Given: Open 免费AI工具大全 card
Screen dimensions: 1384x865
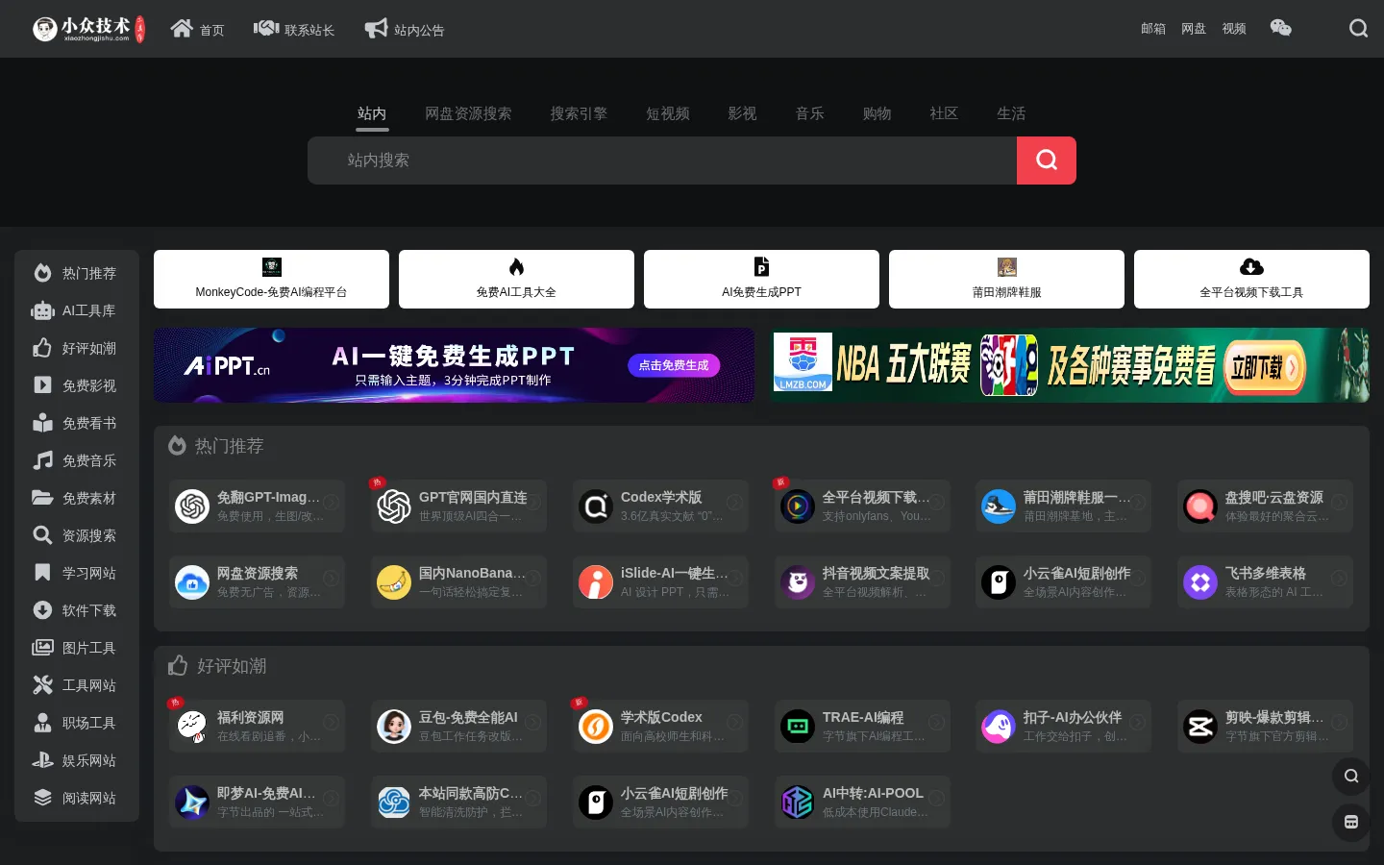Looking at the screenshot, I should click(x=516, y=280).
